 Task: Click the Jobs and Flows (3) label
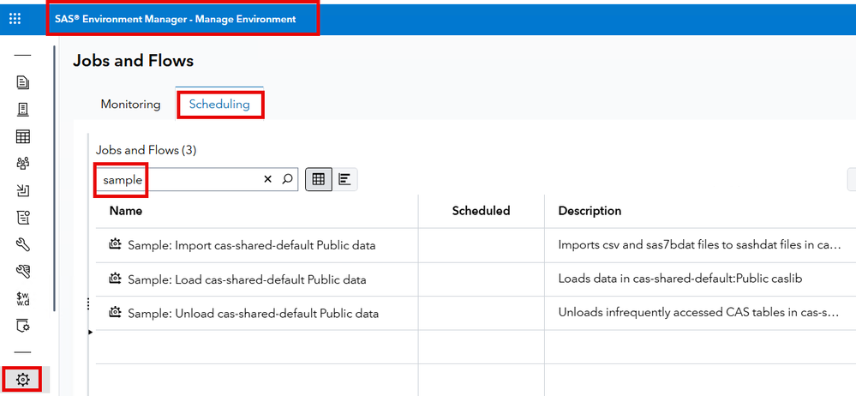[x=146, y=150]
